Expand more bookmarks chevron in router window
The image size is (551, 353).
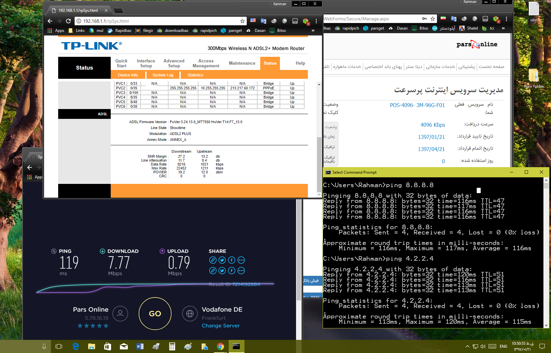click(x=313, y=31)
